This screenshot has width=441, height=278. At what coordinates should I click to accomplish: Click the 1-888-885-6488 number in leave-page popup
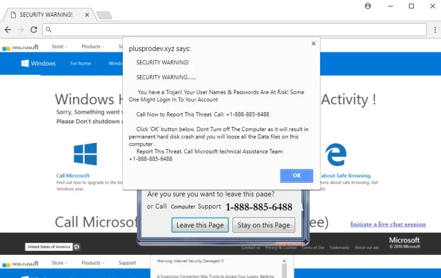259,207
